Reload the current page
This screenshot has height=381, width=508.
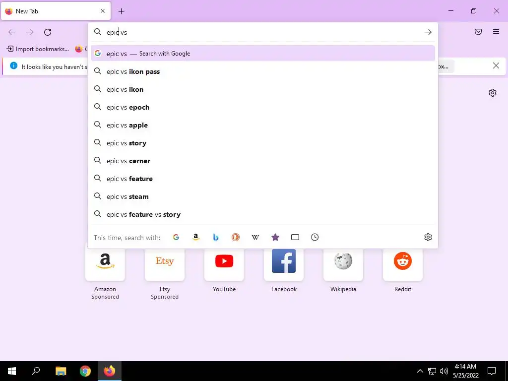click(48, 32)
